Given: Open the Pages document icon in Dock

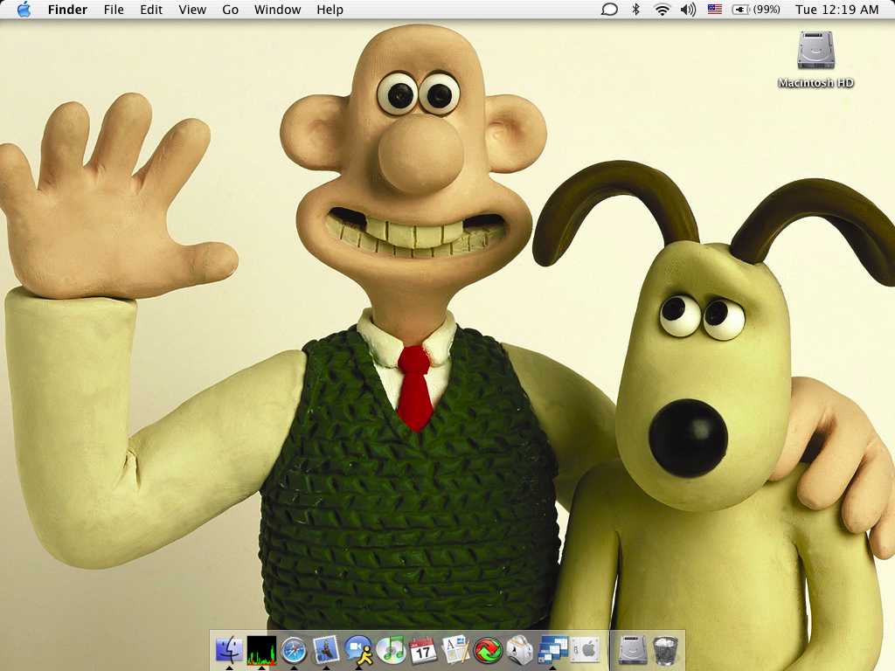Looking at the screenshot, I should 455,650.
